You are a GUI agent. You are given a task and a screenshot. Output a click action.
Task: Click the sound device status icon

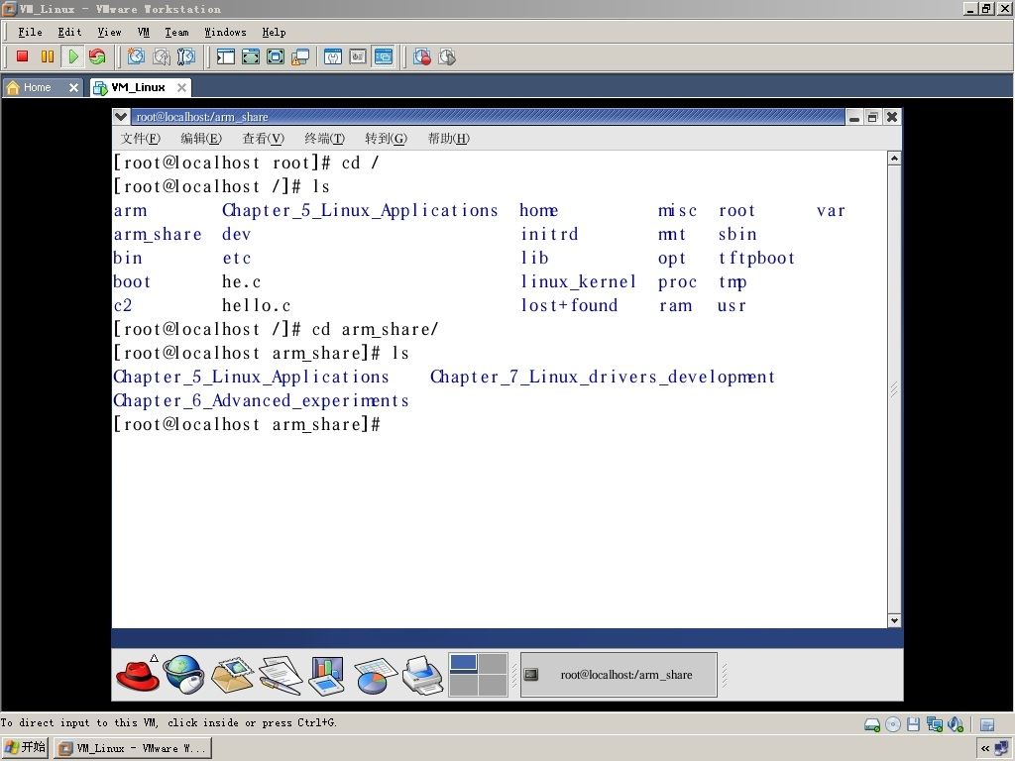pyautogui.click(x=956, y=724)
